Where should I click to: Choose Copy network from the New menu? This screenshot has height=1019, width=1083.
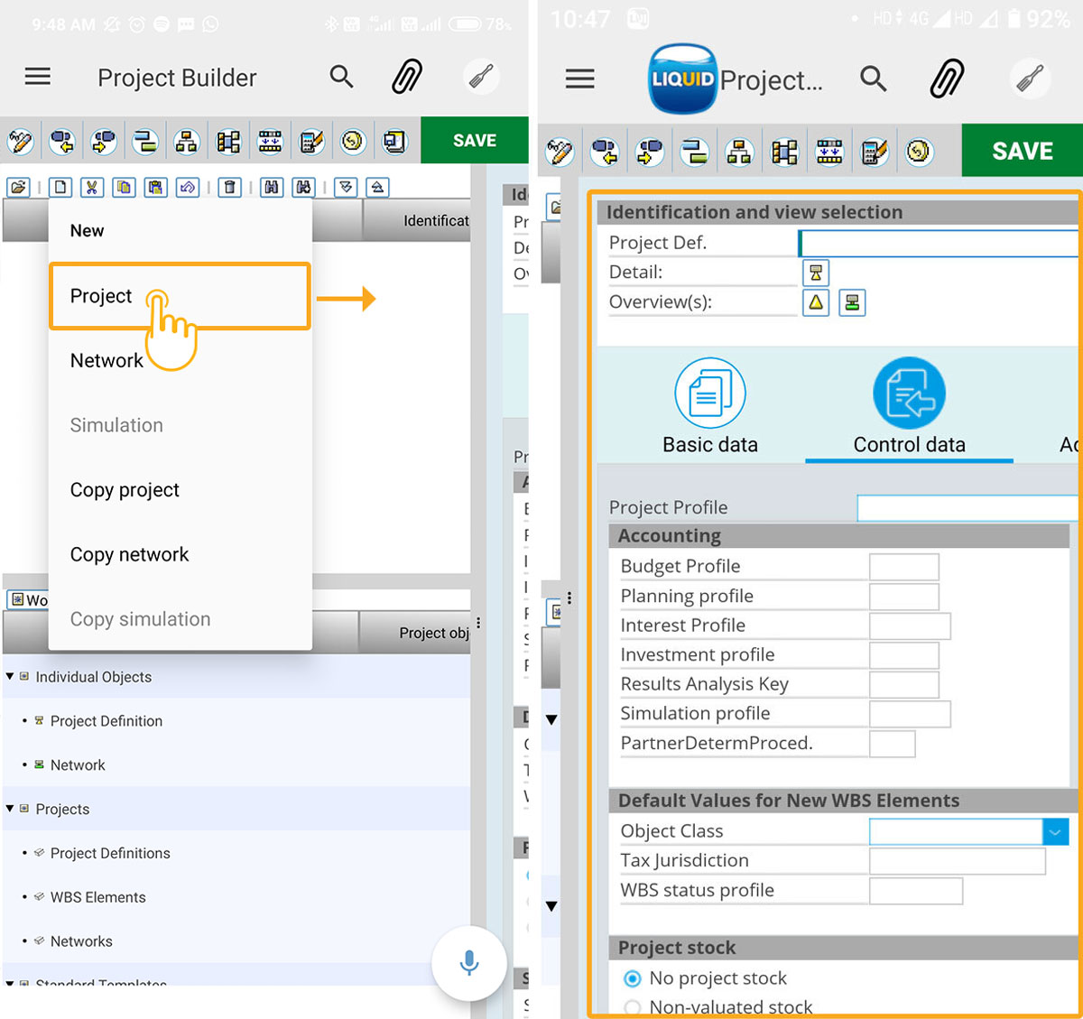130,554
